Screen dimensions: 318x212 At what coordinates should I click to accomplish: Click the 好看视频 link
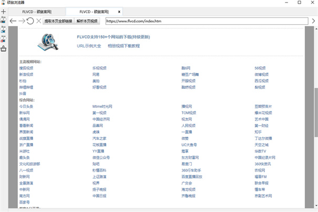pos(99,87)
